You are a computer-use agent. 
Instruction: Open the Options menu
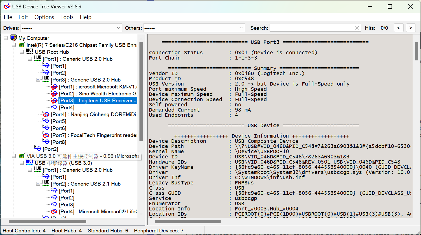point(44,17)
